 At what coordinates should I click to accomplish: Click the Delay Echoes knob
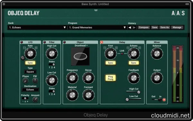pyautogui.click(x=133, y=54)
